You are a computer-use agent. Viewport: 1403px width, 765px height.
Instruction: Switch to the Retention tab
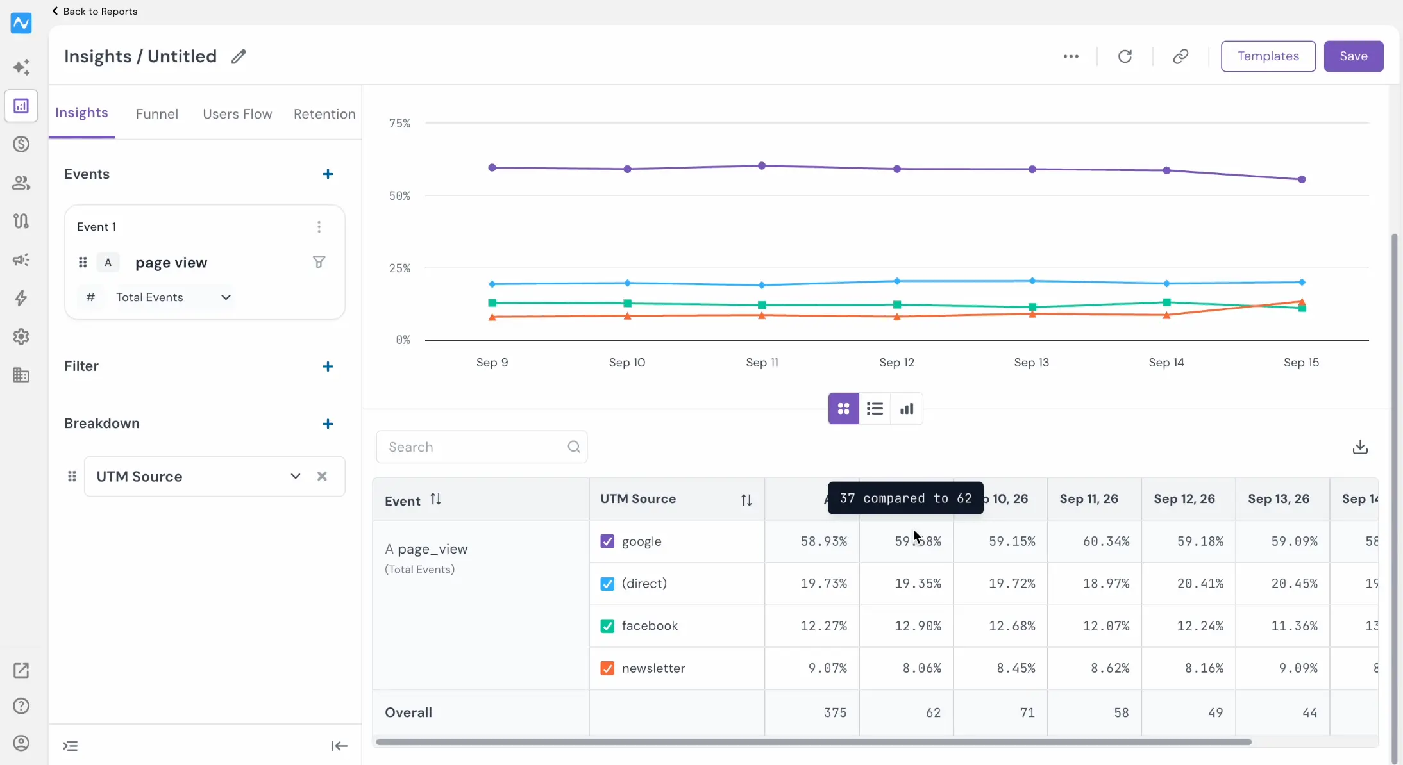click(x=324, y=114)
